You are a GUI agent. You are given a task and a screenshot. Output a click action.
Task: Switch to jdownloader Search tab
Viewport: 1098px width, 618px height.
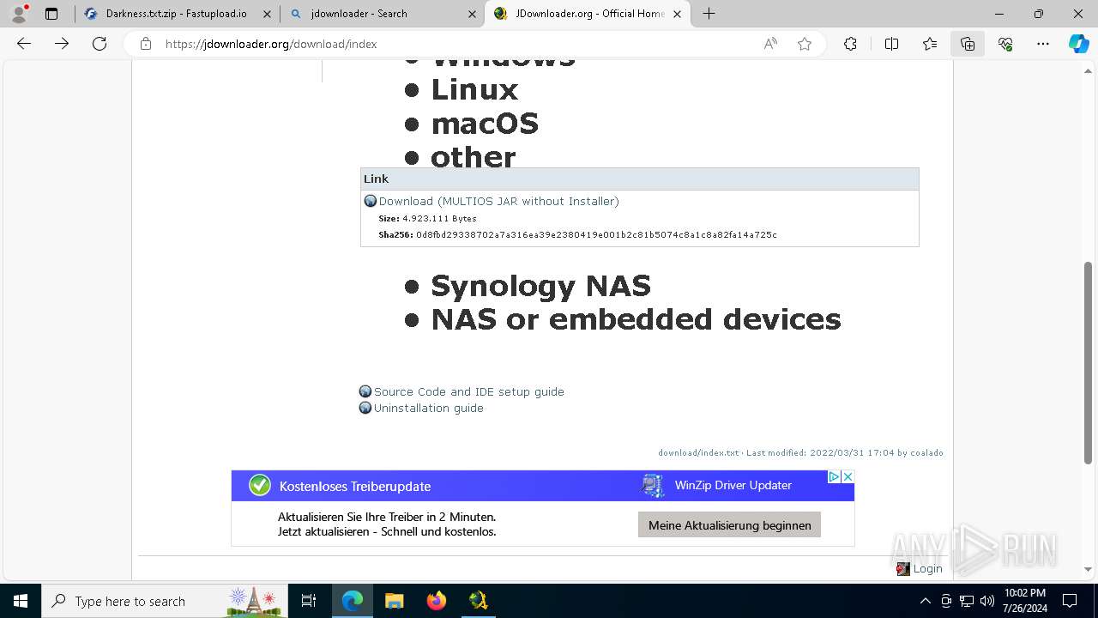point(359,14)
